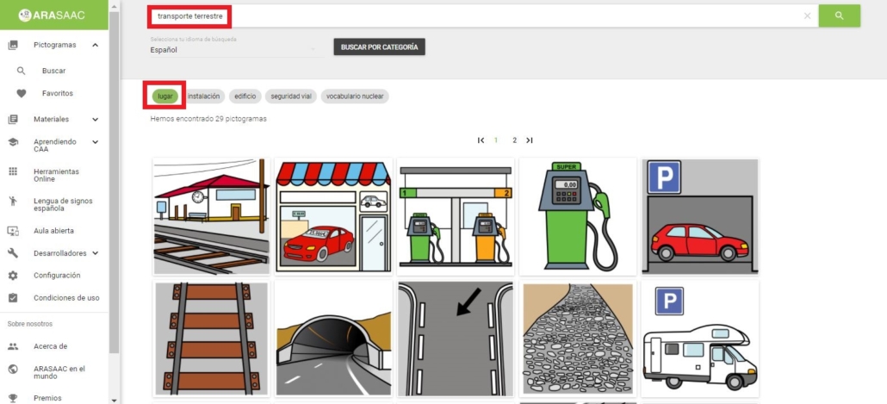Screen dimensions: 887x404
Task: Open the green fuel pump pictogram
Action: coord(578,217)
